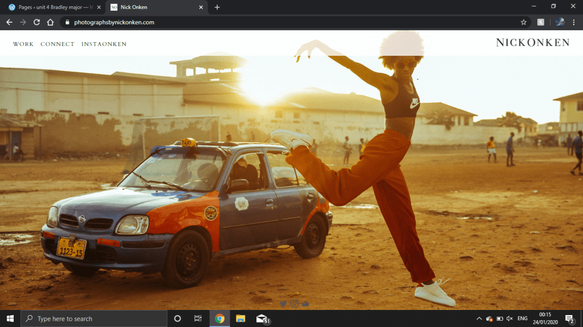The image size is (583, 327).
Task: Go to the browser home page
Action: (x=50, y=22)
